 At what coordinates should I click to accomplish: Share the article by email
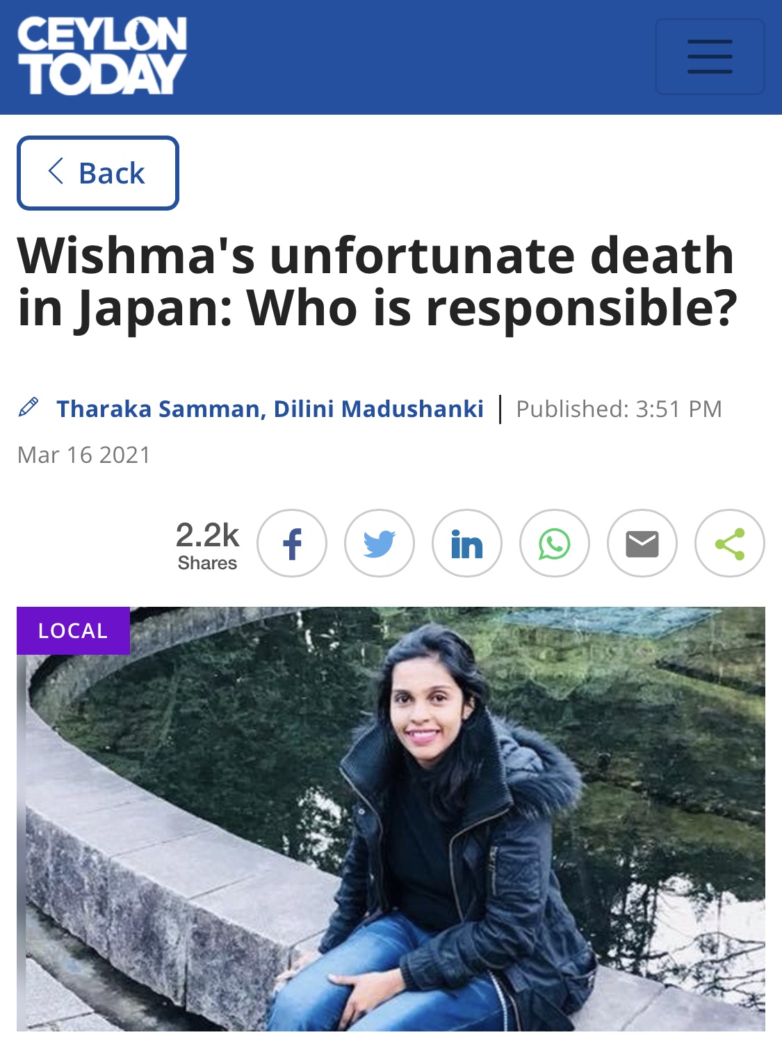click(642, 544)
